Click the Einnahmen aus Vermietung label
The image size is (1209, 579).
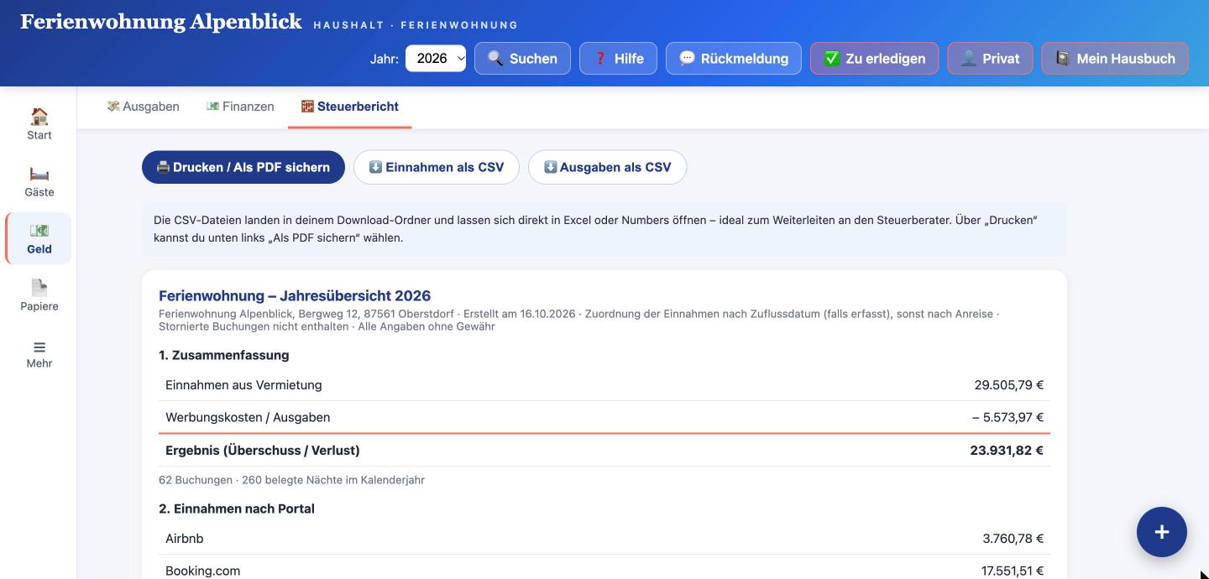pos(243,385)
